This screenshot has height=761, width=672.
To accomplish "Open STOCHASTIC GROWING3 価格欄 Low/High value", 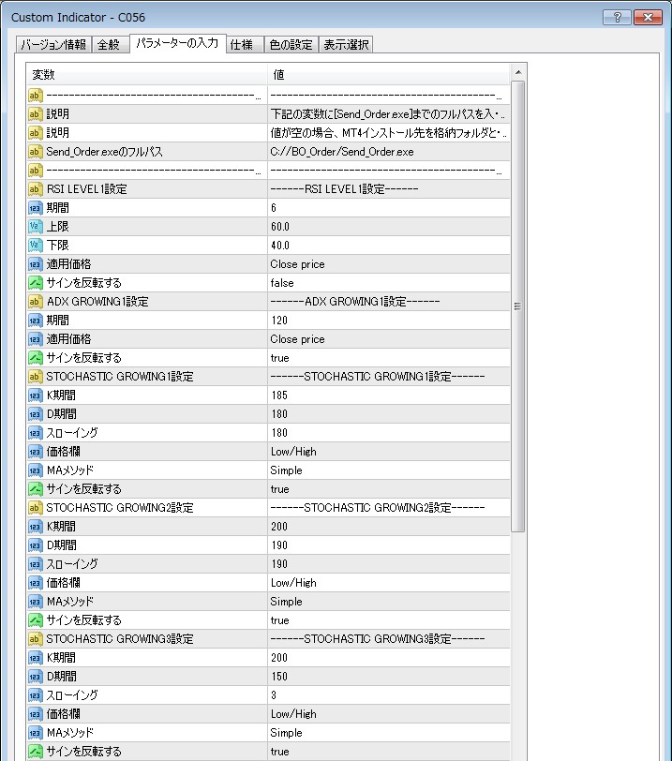I will click(389, 714).
